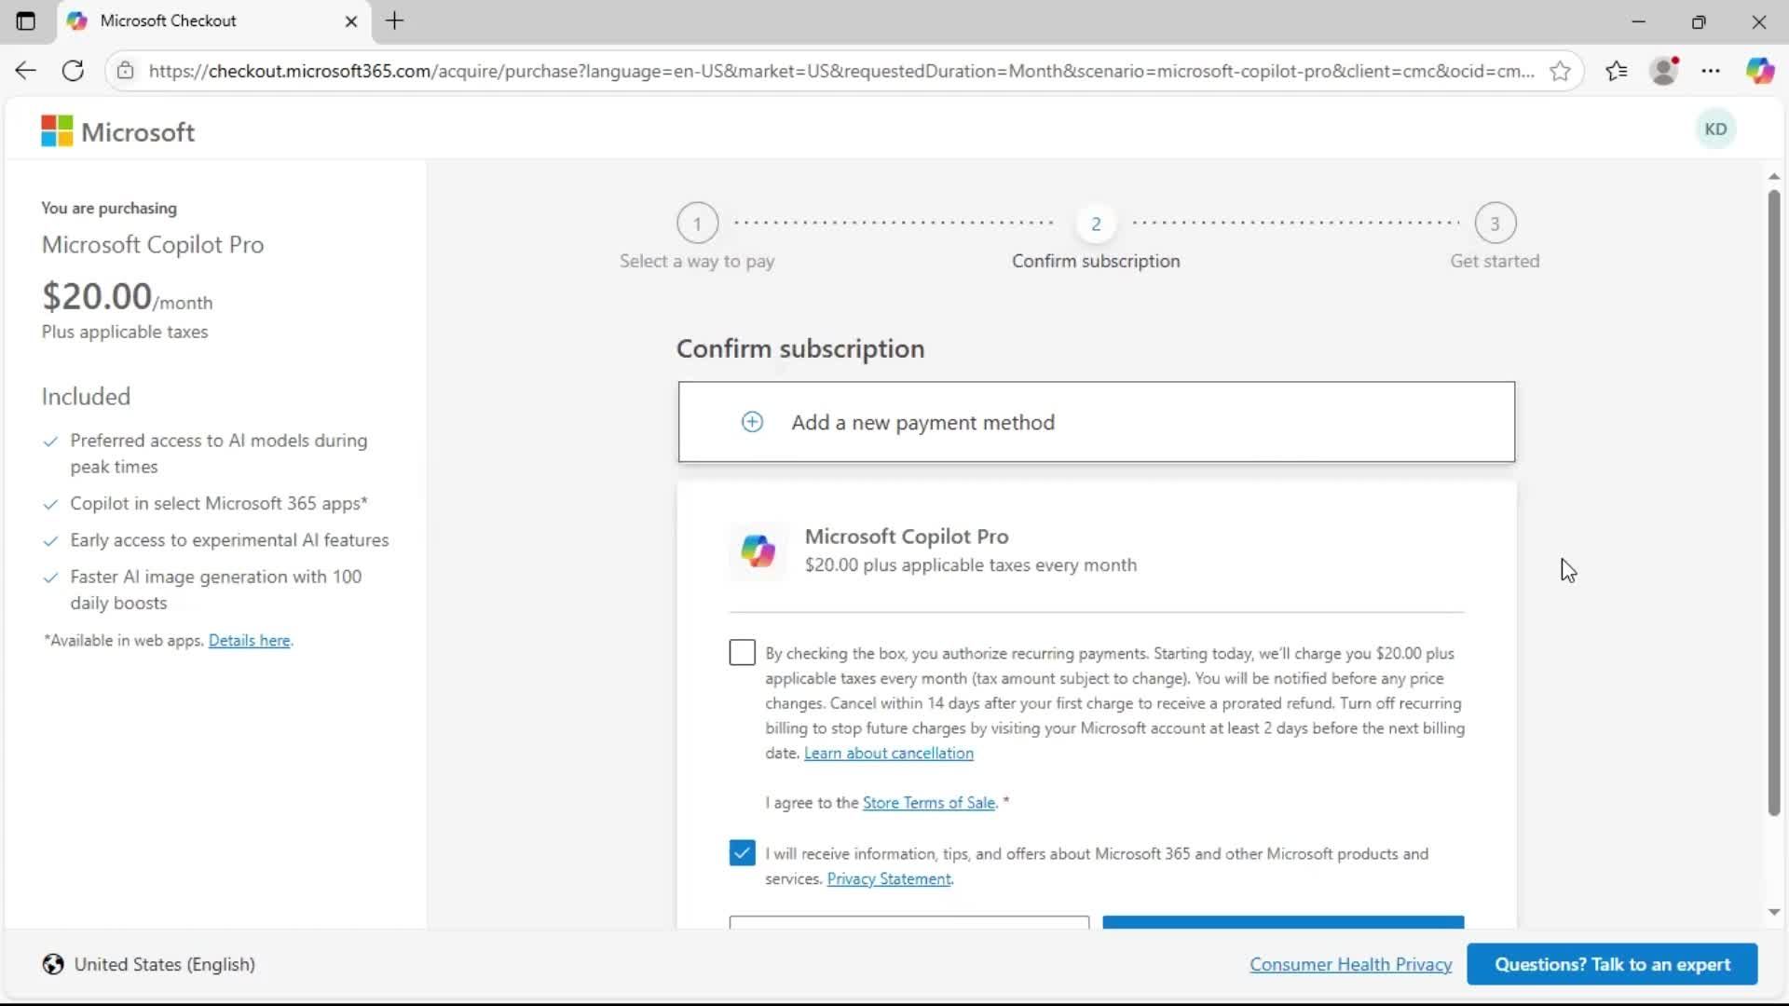The width and height of the screenshot is (1789, 1006).
Task: Click the Confirm subscription heading
Action: (800, 348)
